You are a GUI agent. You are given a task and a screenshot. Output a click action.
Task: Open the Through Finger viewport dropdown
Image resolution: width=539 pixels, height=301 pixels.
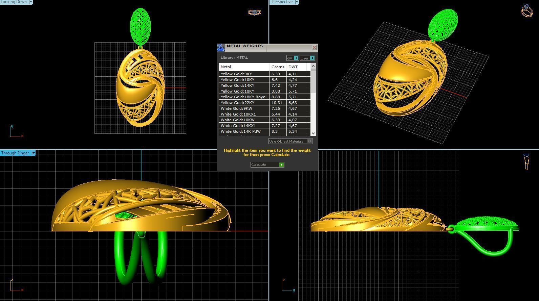pyautogui.click(x=34, y=153)
